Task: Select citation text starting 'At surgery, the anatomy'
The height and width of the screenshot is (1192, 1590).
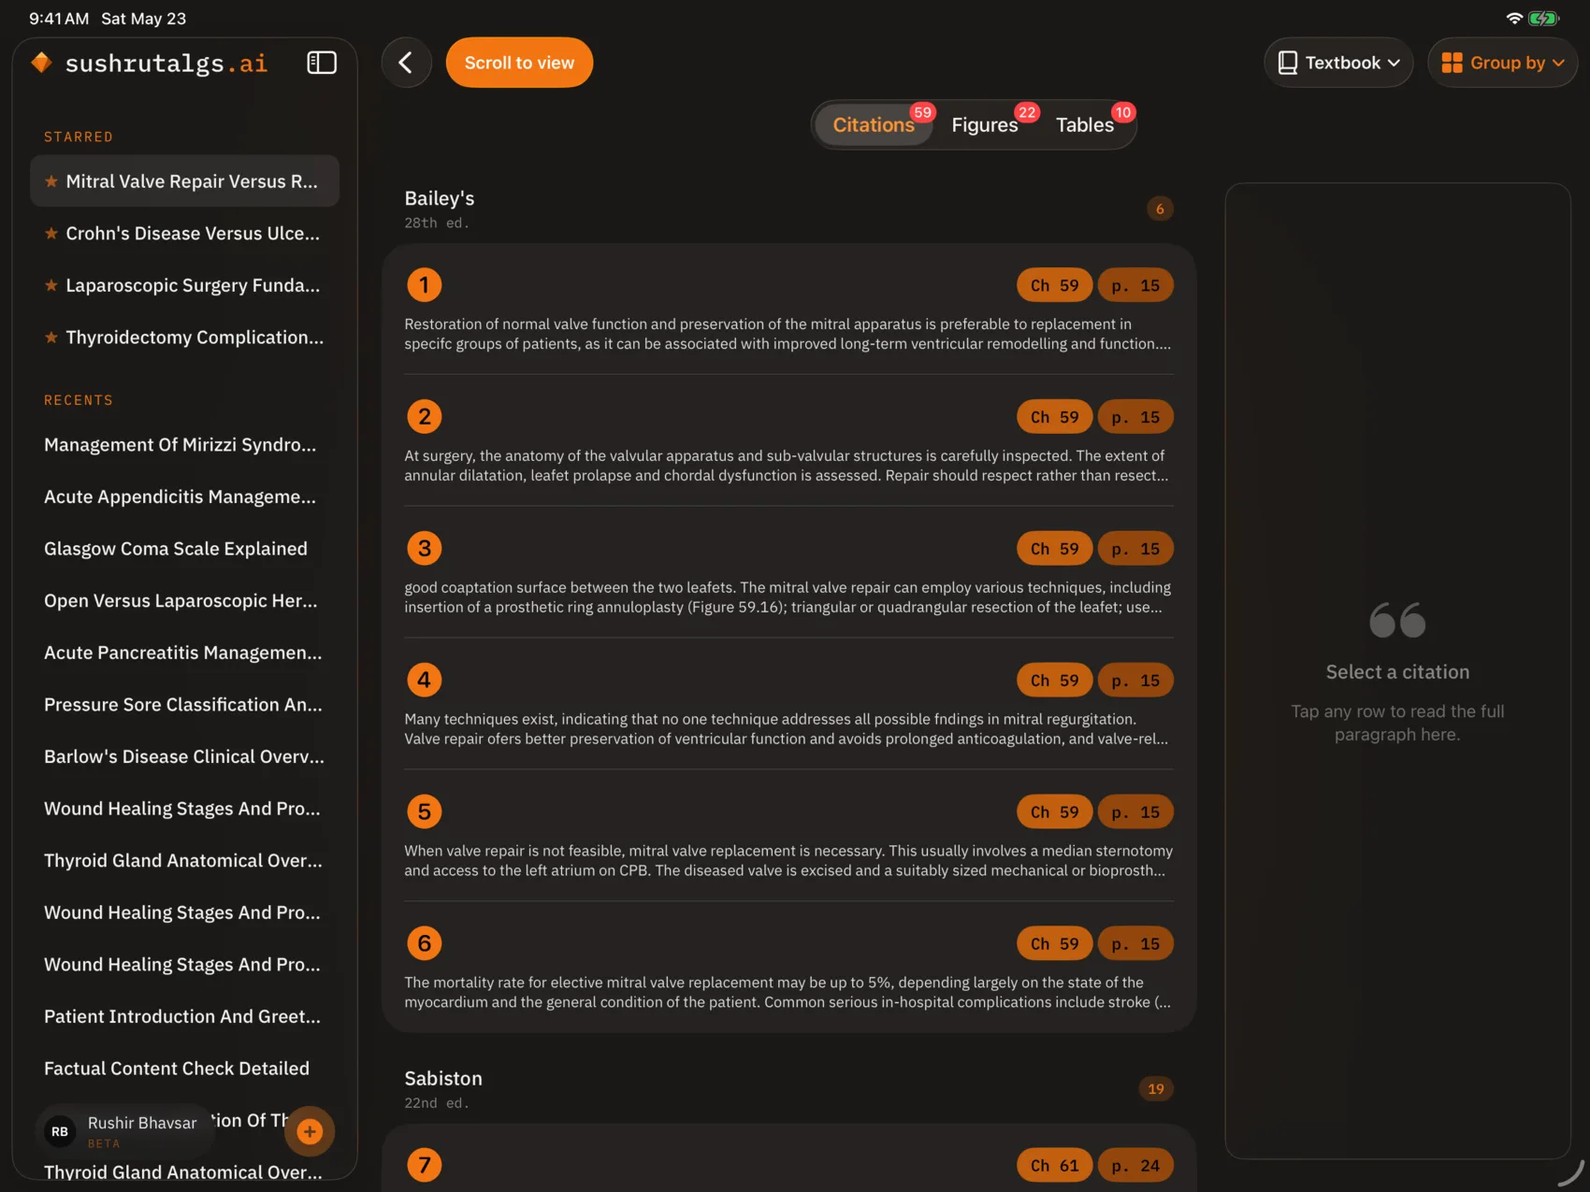Action: [x=788, y=466]
